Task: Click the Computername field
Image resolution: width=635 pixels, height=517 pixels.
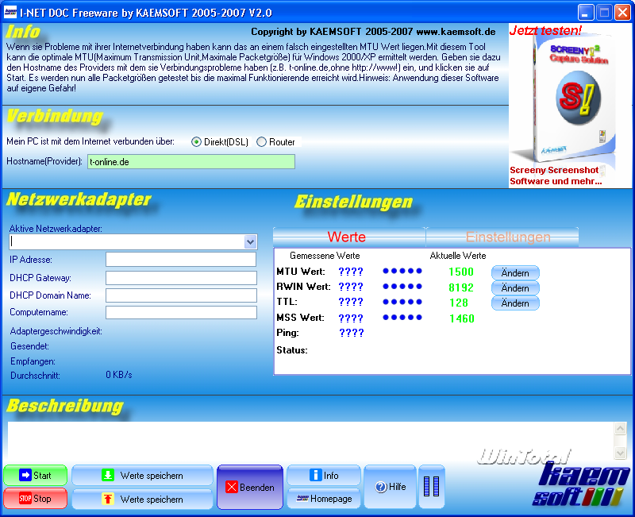Action: click(x=181, y=312)
